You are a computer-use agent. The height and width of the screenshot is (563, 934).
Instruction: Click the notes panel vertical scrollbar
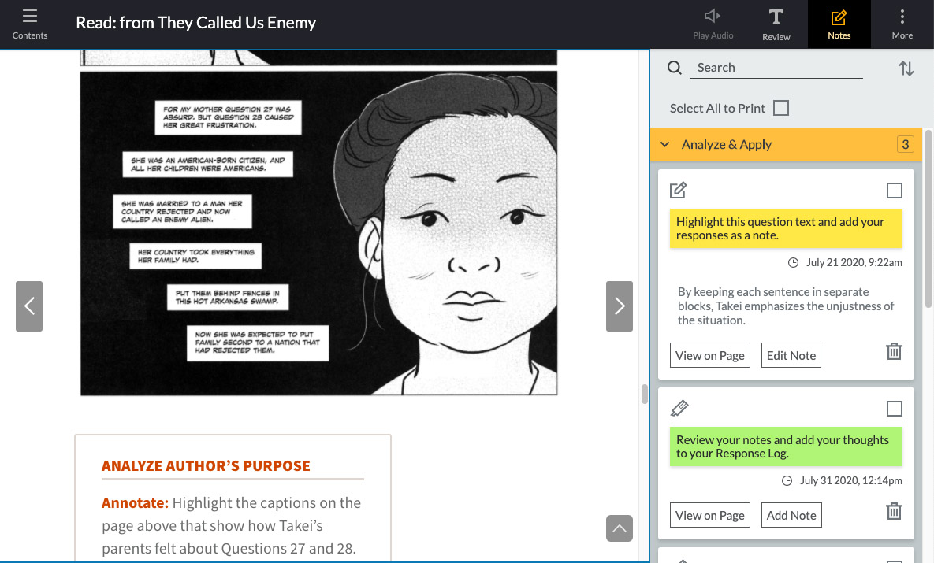tap(928, 217)
